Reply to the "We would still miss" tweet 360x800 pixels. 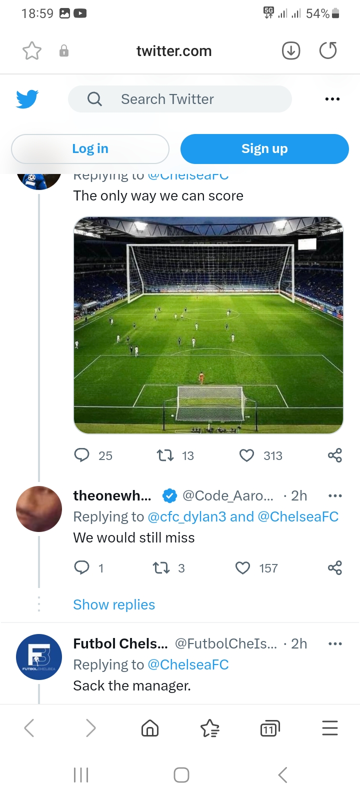pos(81,567)
